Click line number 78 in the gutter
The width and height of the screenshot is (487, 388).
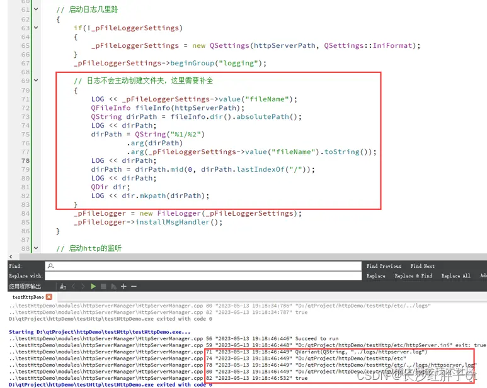[x=25, y=160]
